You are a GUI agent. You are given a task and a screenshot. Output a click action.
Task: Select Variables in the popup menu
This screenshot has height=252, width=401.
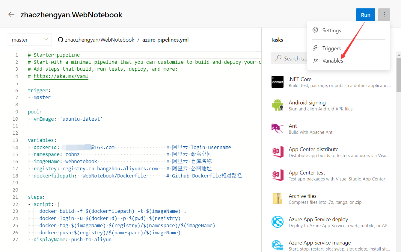pos(333,61)
